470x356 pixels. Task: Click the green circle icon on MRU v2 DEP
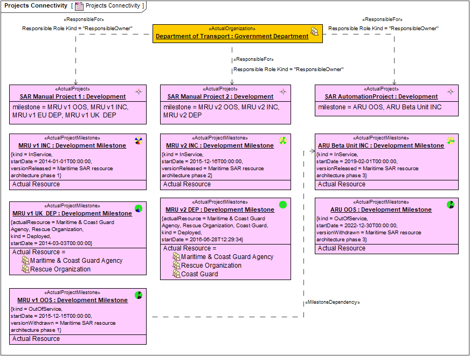coord(283,205)
